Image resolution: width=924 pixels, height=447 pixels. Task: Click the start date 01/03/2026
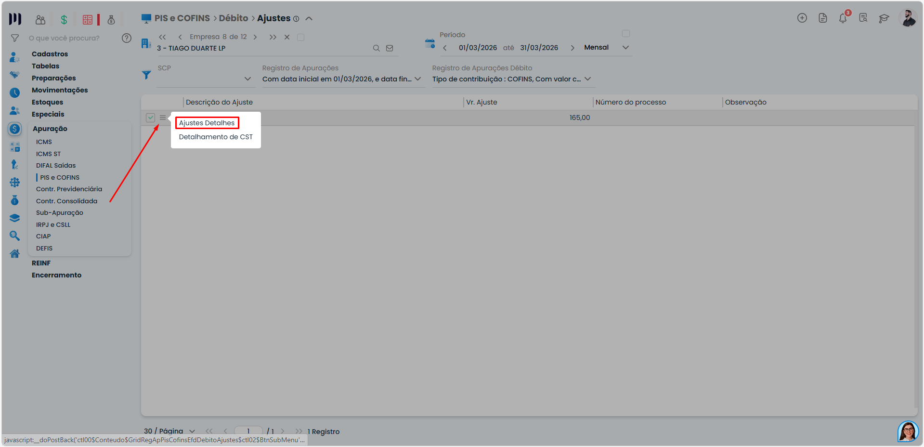click(478, 48)
